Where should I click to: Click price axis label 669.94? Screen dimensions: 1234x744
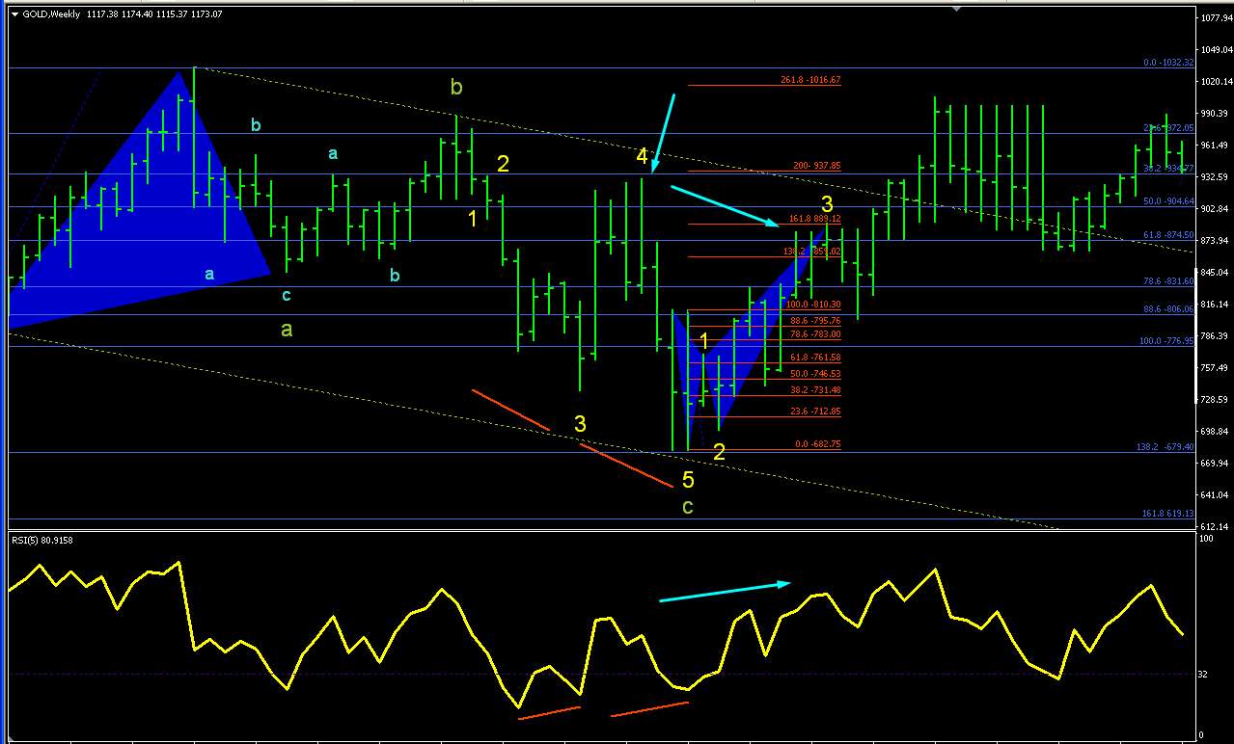(1214, 464)
